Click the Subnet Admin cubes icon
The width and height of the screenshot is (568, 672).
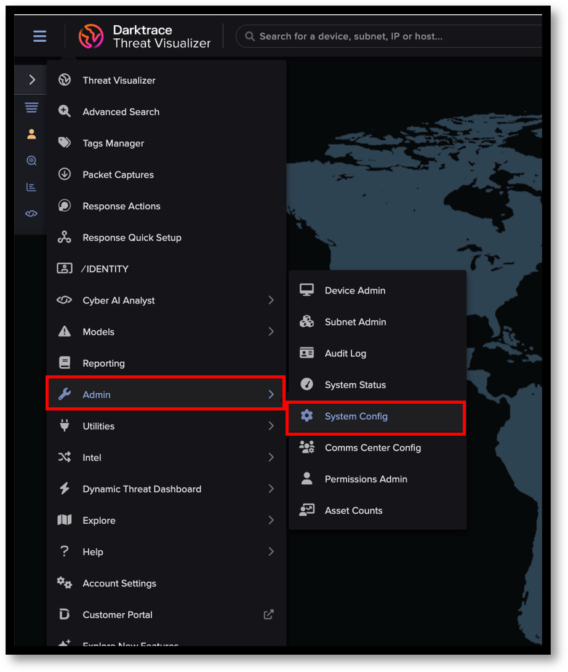coord(306,321)
